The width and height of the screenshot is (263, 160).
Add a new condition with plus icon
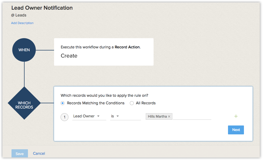tap(236, 116)
